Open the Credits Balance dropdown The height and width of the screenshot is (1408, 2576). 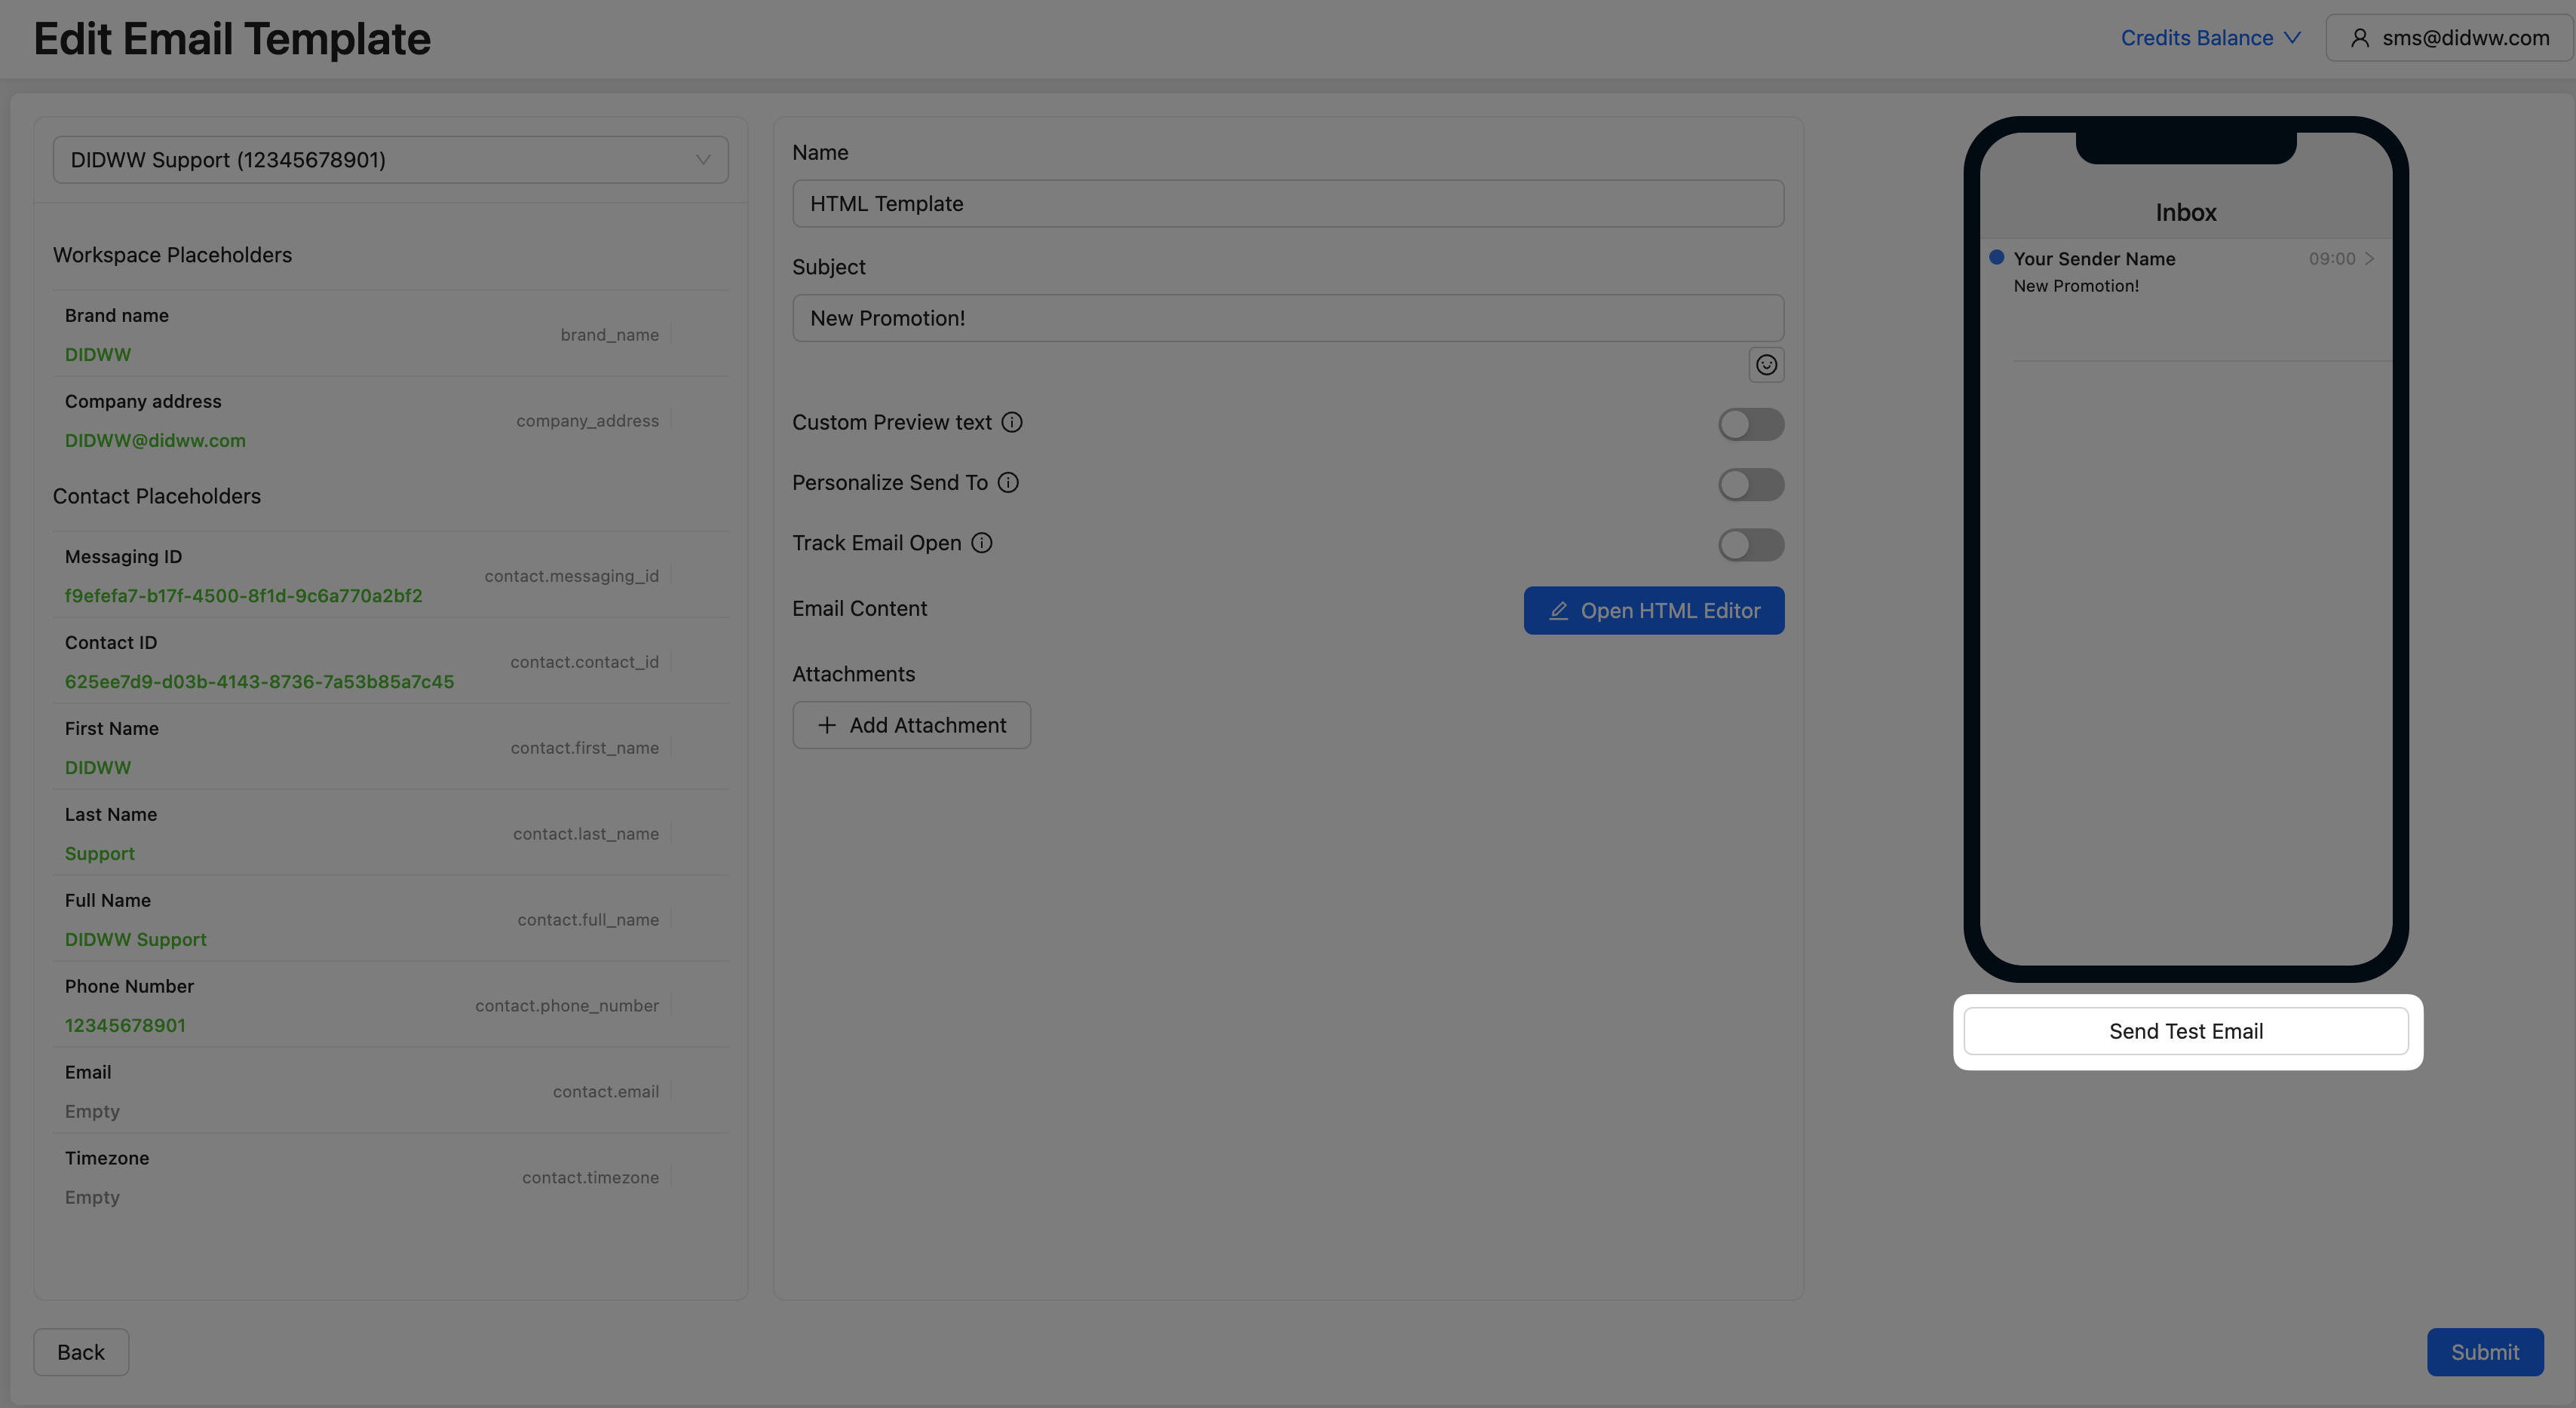point(2210,38)
